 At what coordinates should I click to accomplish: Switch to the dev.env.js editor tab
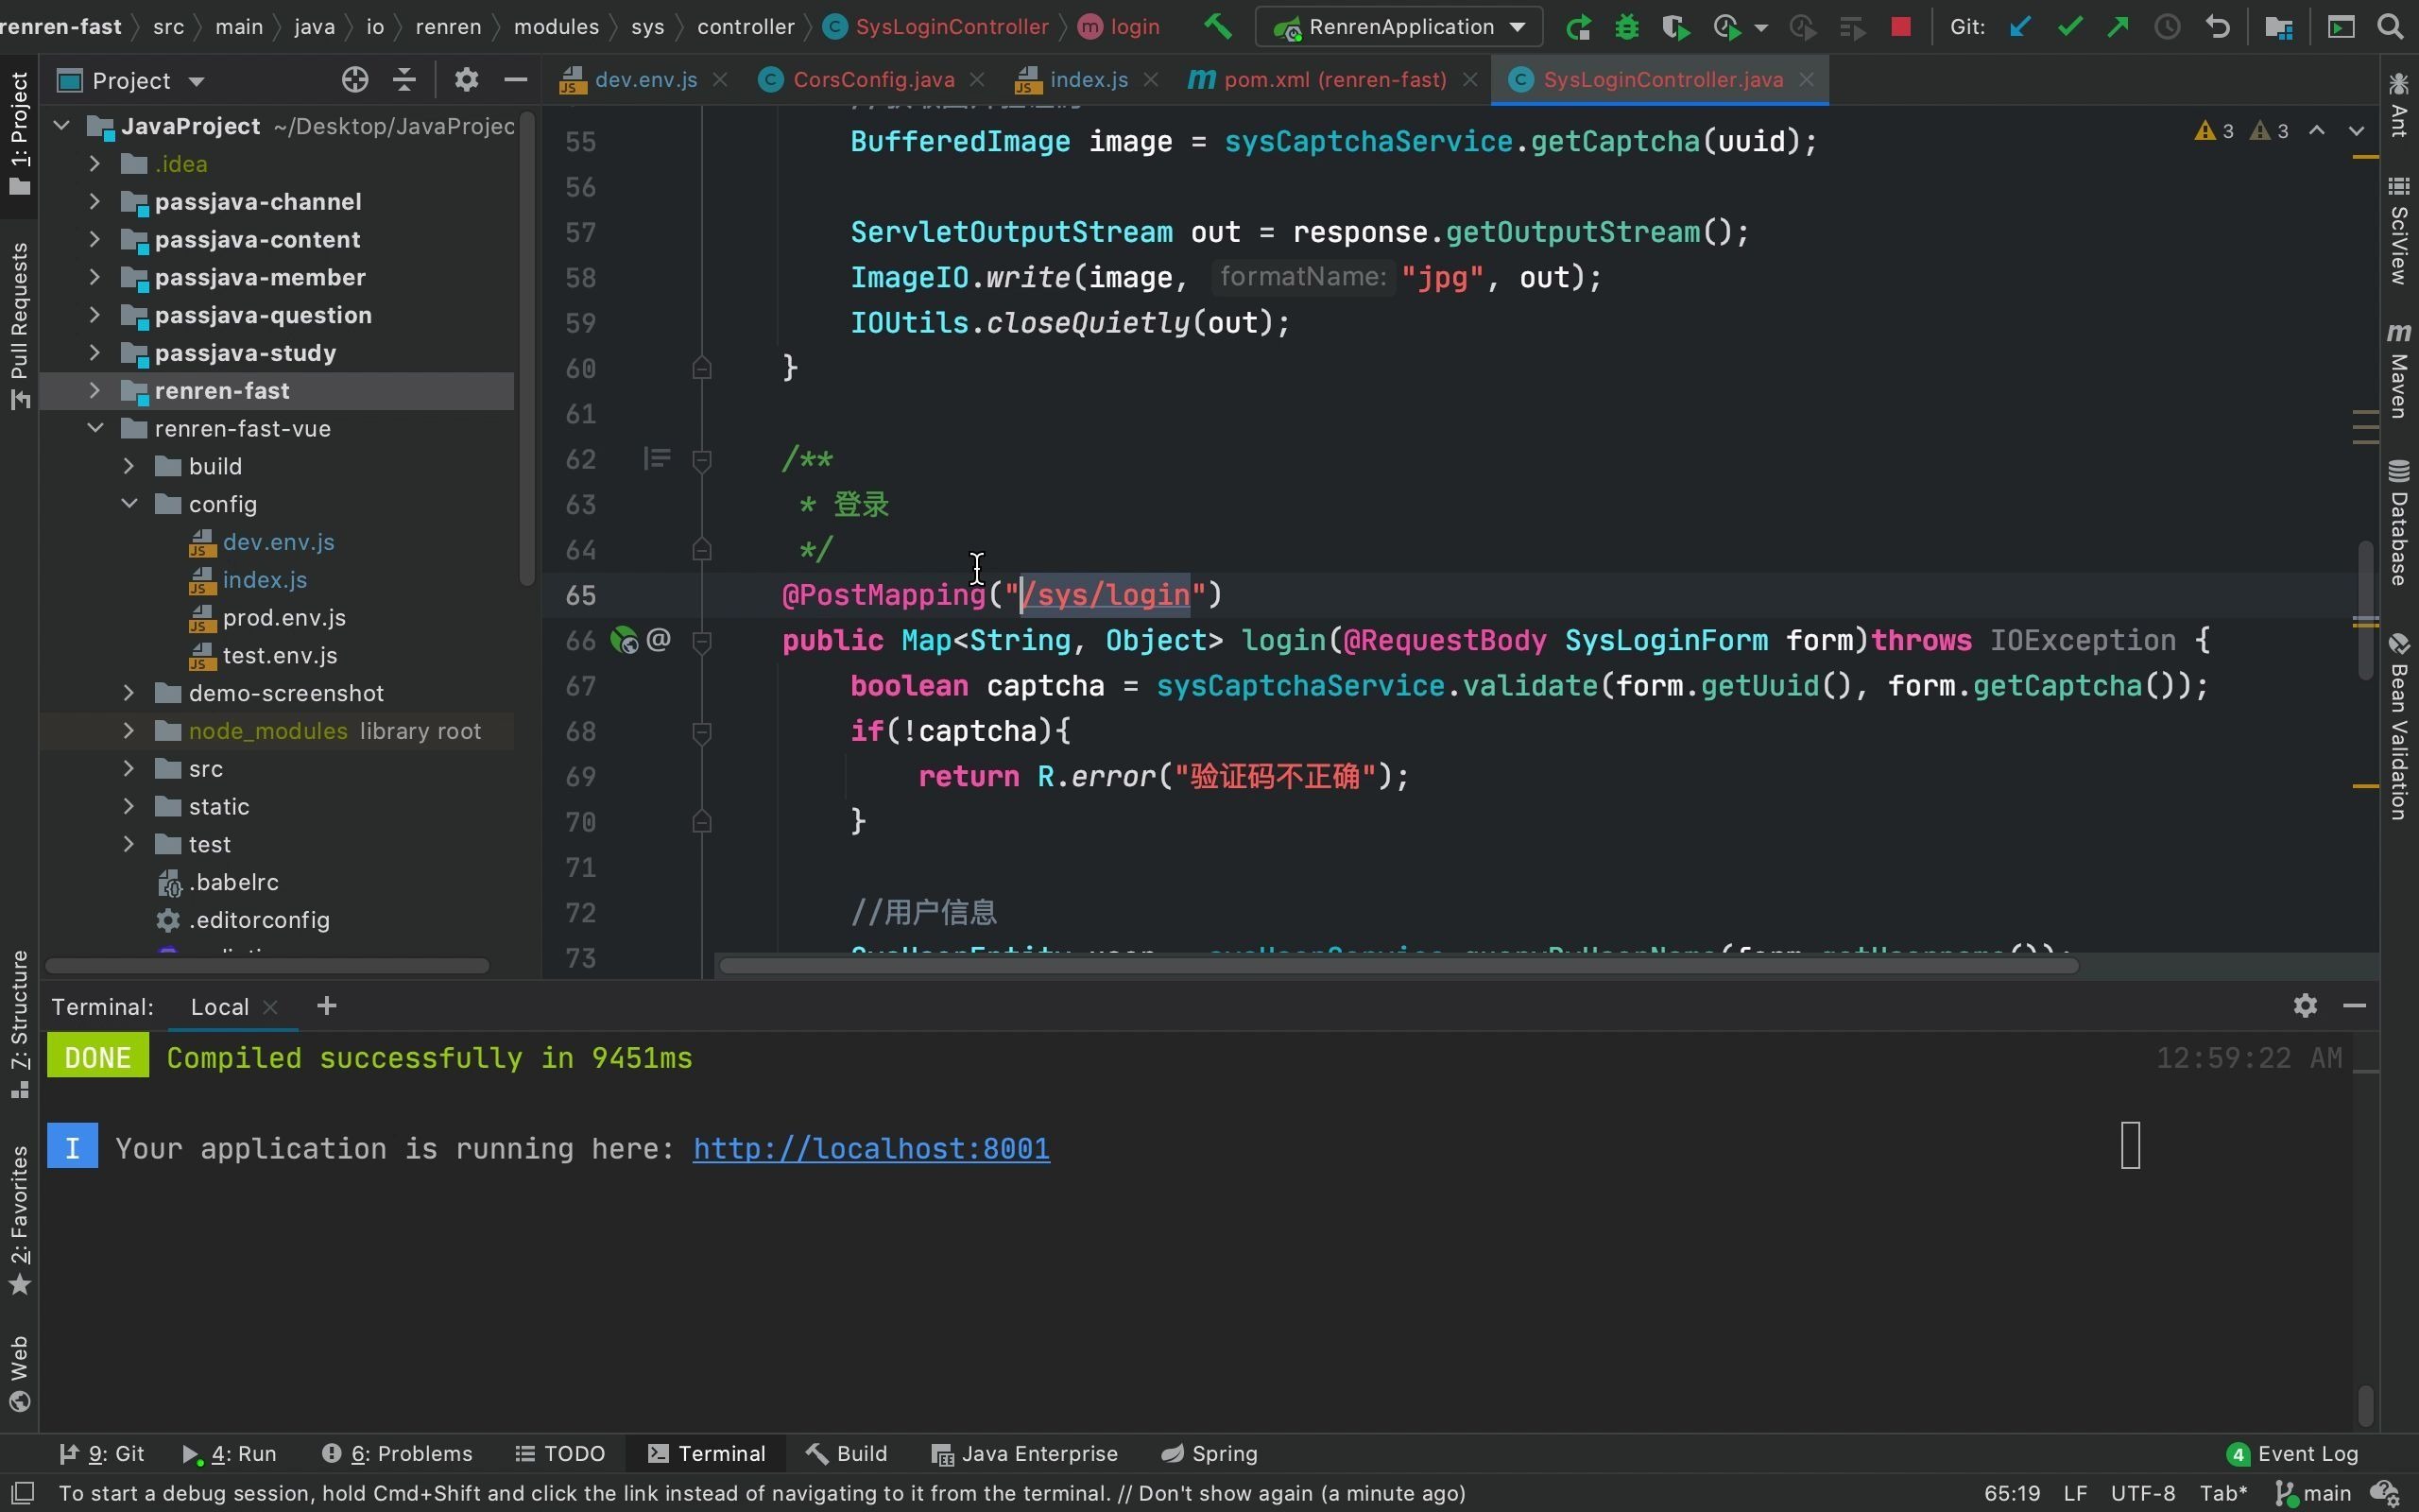(x=644, y=80)
